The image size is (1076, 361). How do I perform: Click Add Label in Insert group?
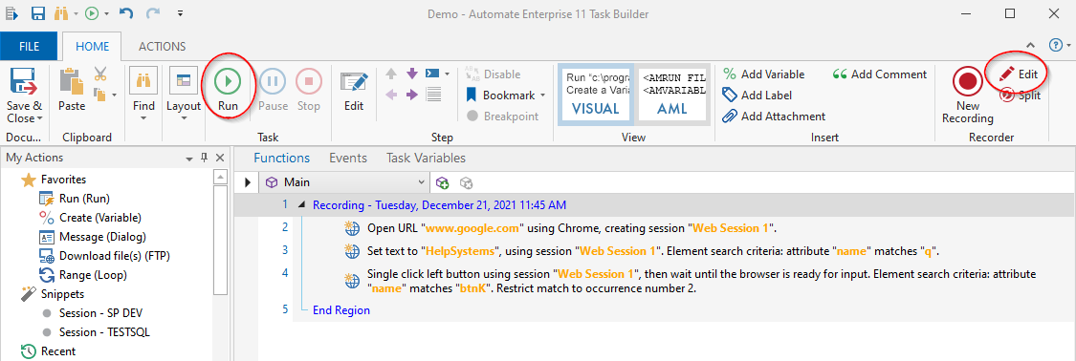pos(757,96)
